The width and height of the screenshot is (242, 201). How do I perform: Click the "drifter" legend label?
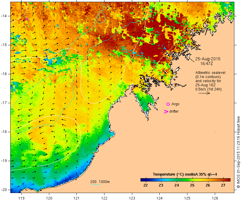(x=174, y=111)
